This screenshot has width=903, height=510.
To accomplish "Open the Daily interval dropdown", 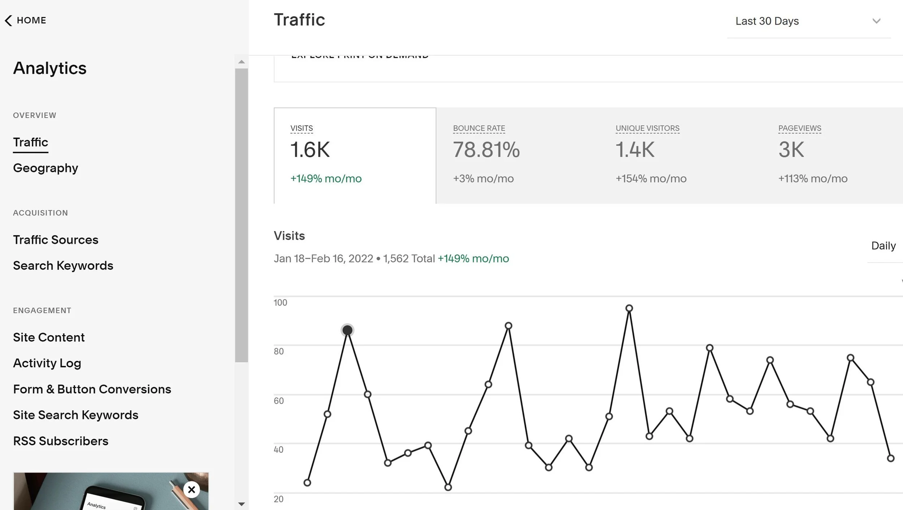I will click(883, 246).
